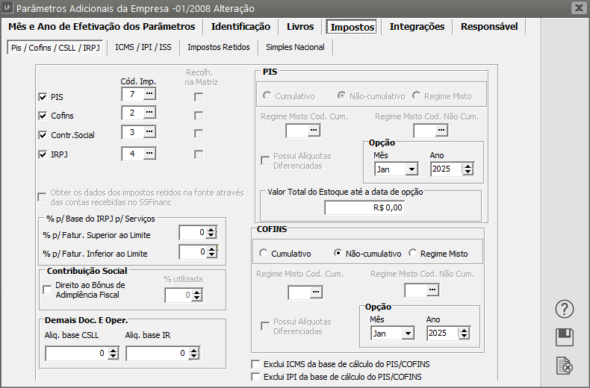Open lookup button next to PIS code
Screen dimensions: 590x388
click(x=149, y=94)
